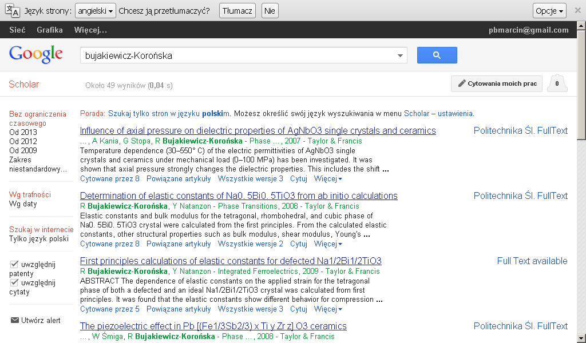Select Tylko język polski filter

click(x=39, y=239)
